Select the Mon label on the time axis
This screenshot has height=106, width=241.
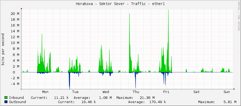coord(45,92)
